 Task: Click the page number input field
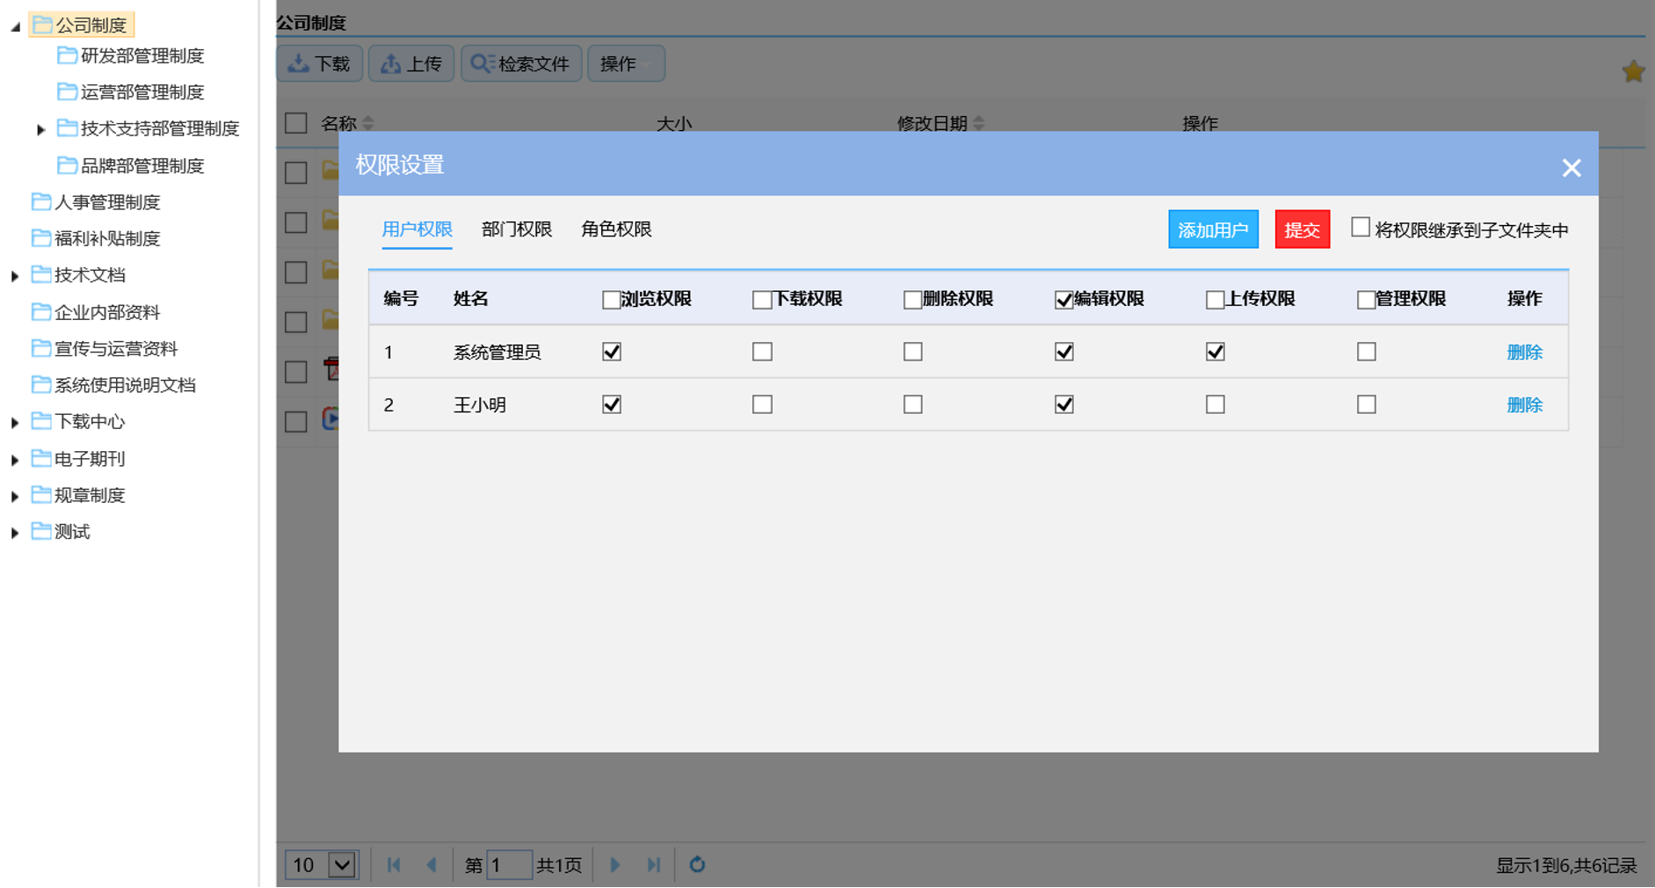pos(509,865)
